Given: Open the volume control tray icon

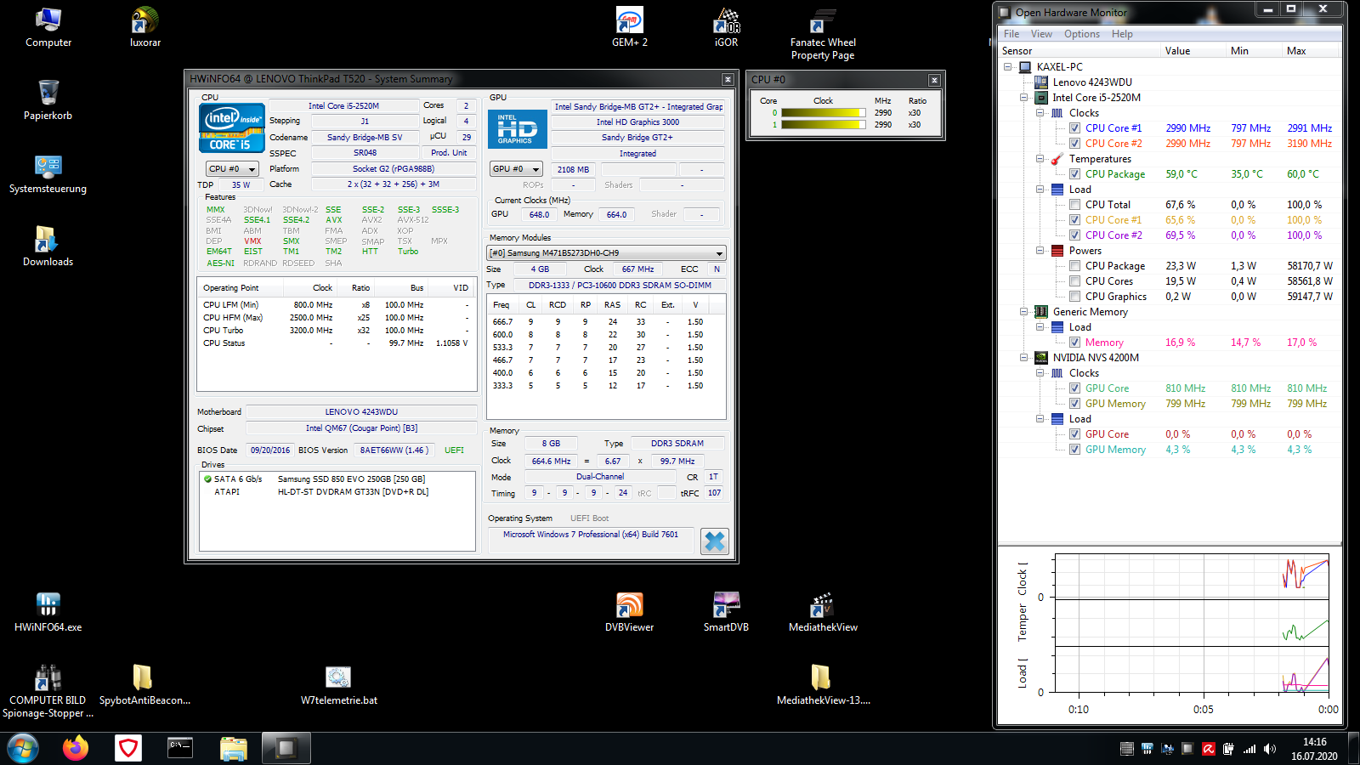Looking at the screenshot, I should point(1270,749).
